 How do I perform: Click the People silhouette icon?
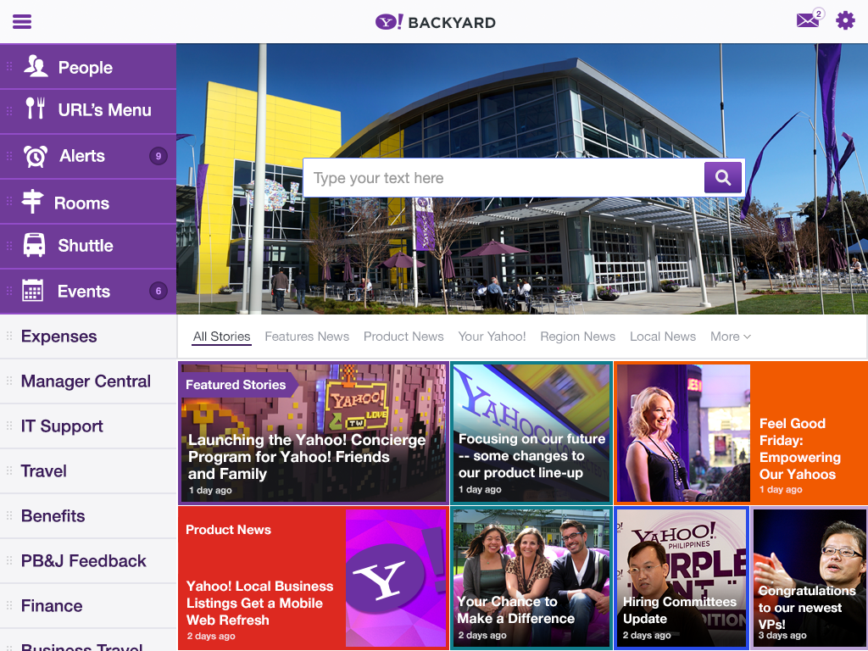tap(36, 67)
